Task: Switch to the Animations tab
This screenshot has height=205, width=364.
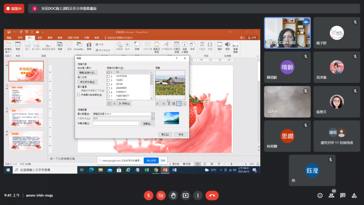Action: pos(60,38)
